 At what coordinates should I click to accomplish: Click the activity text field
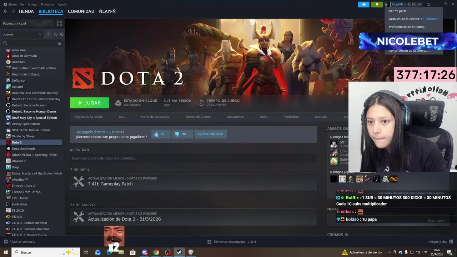(x=194, y=158)
